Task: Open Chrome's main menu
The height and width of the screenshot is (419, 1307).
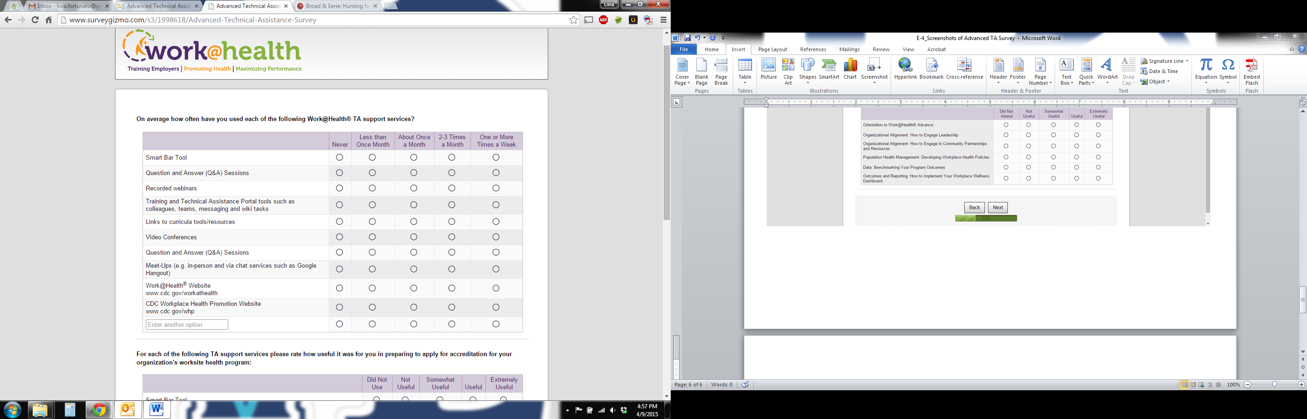Action: click(663, 20)
